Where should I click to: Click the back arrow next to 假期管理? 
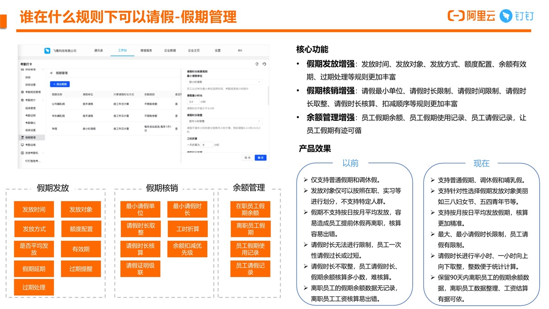(52, 73)
